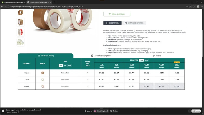Click the 61-120 packs column header
This screenshot has width=204, height=115.
[146, 66]
